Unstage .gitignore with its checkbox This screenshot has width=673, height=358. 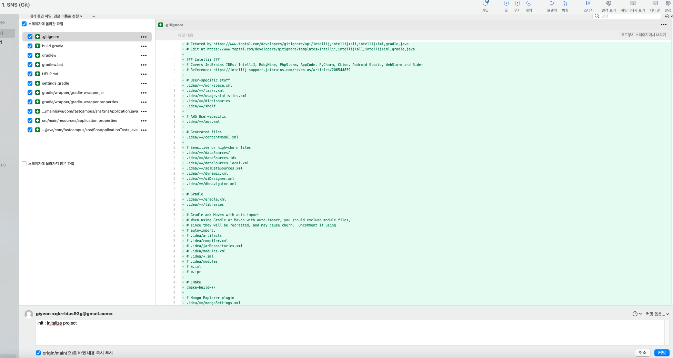tap(30, 37)
